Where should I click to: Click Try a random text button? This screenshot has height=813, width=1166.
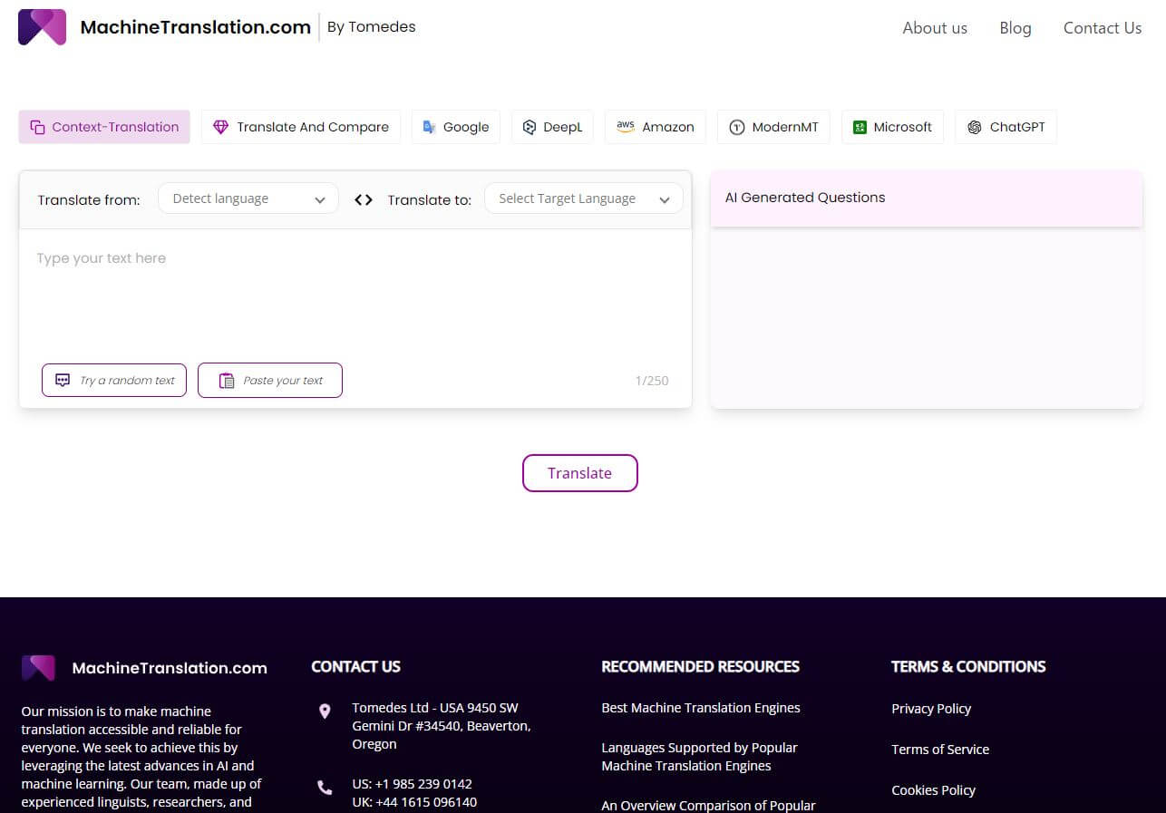114,381
